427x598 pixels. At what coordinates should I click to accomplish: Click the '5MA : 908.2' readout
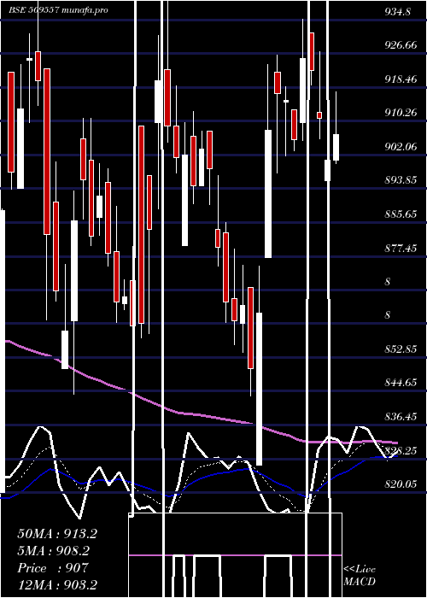pos(53,551)
